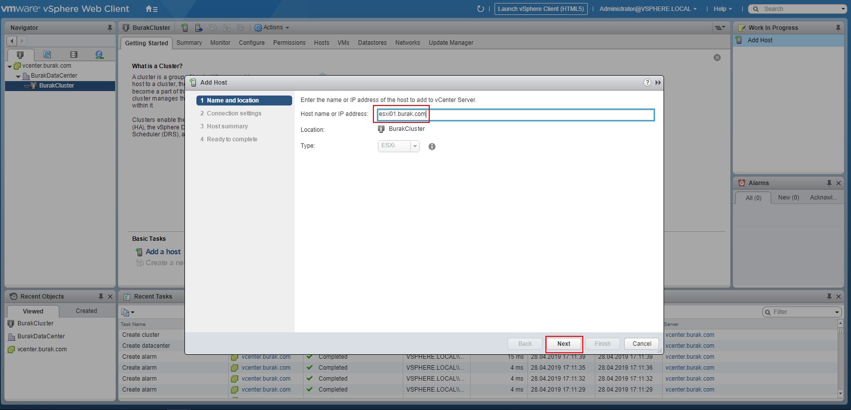Open the ESXi Type dropdown
Viewport: 851px width, 410px height.
pyautogui.click(x=398, y=146)
